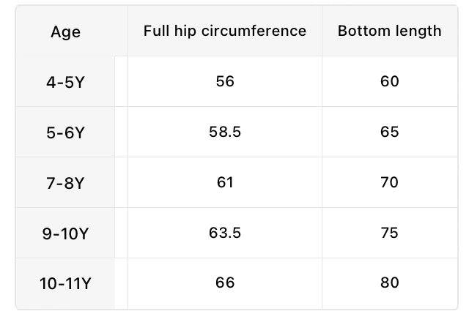Image resolution: width=469 pixels, height=314 pixels.
Task: Click the hip value 66 cell
Action: [225, 283]
